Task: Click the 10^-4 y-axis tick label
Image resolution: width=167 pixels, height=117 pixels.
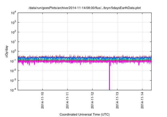Action: (13, 90)
